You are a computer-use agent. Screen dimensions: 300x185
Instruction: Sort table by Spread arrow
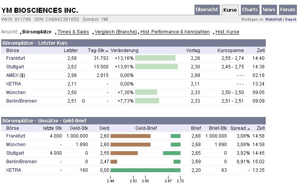248,129
